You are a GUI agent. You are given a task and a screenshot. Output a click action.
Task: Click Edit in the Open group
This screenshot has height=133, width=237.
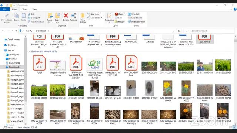click(x=118, y=18)
